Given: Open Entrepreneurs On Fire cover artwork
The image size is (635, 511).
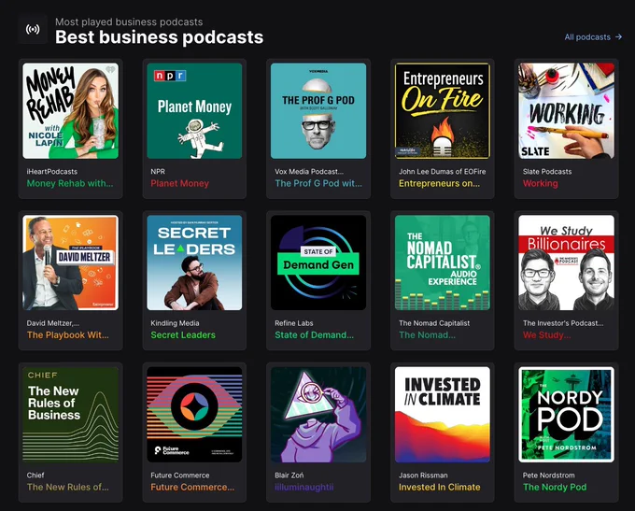Looking at the screenshot, I should pyautogui.click(x=443, y=110).
